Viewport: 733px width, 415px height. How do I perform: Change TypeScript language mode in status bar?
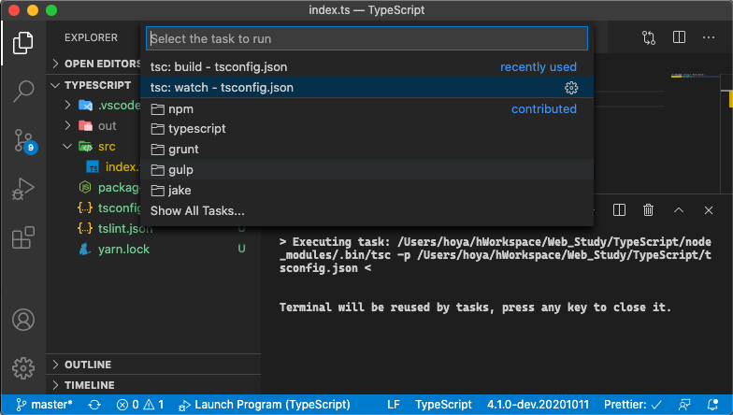443,404
